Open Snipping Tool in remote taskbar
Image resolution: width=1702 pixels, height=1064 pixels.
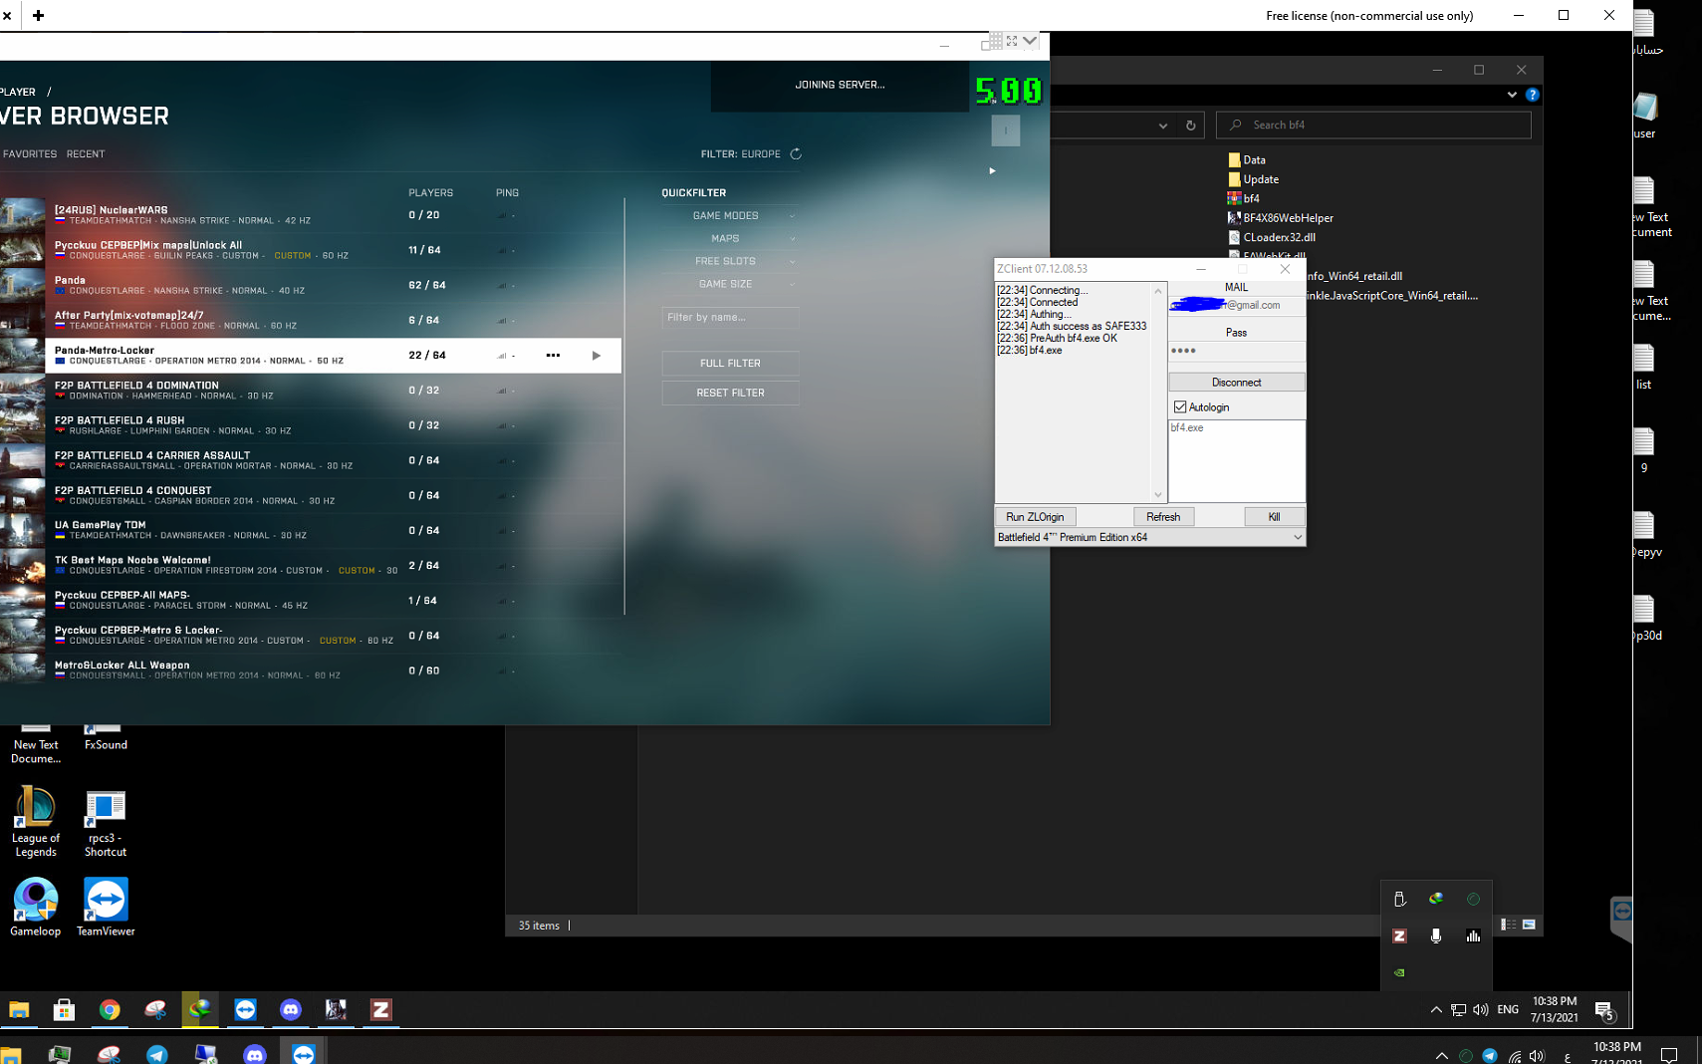(155, 1009)
